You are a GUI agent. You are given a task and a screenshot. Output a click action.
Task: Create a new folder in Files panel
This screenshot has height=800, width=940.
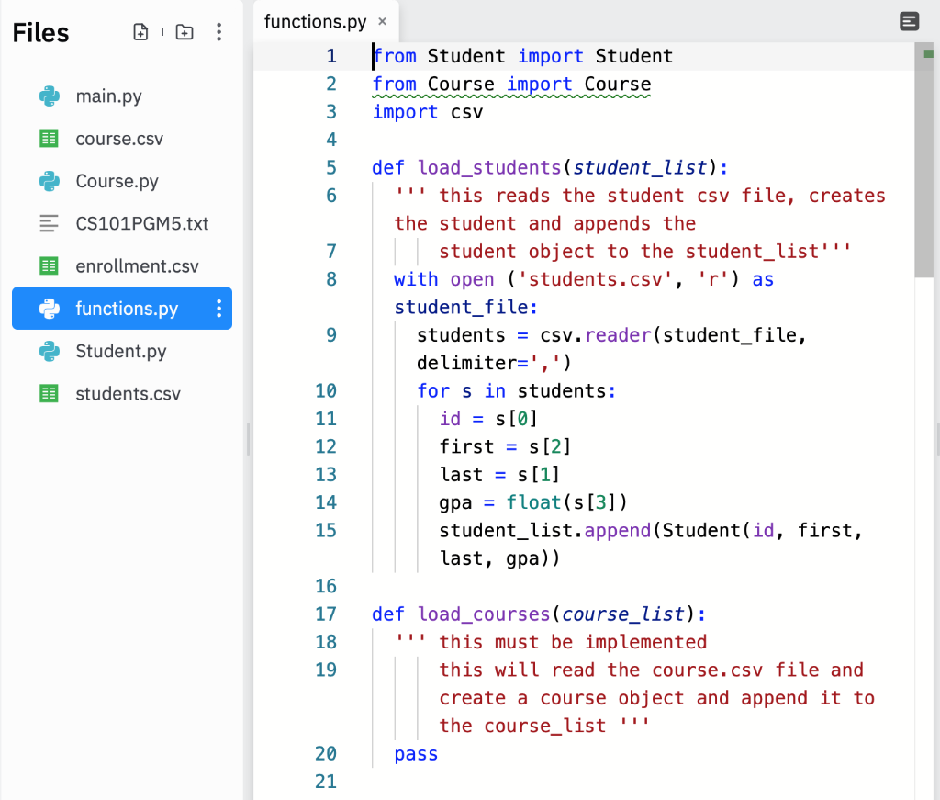pyautogui.click(x=184, y=31)
